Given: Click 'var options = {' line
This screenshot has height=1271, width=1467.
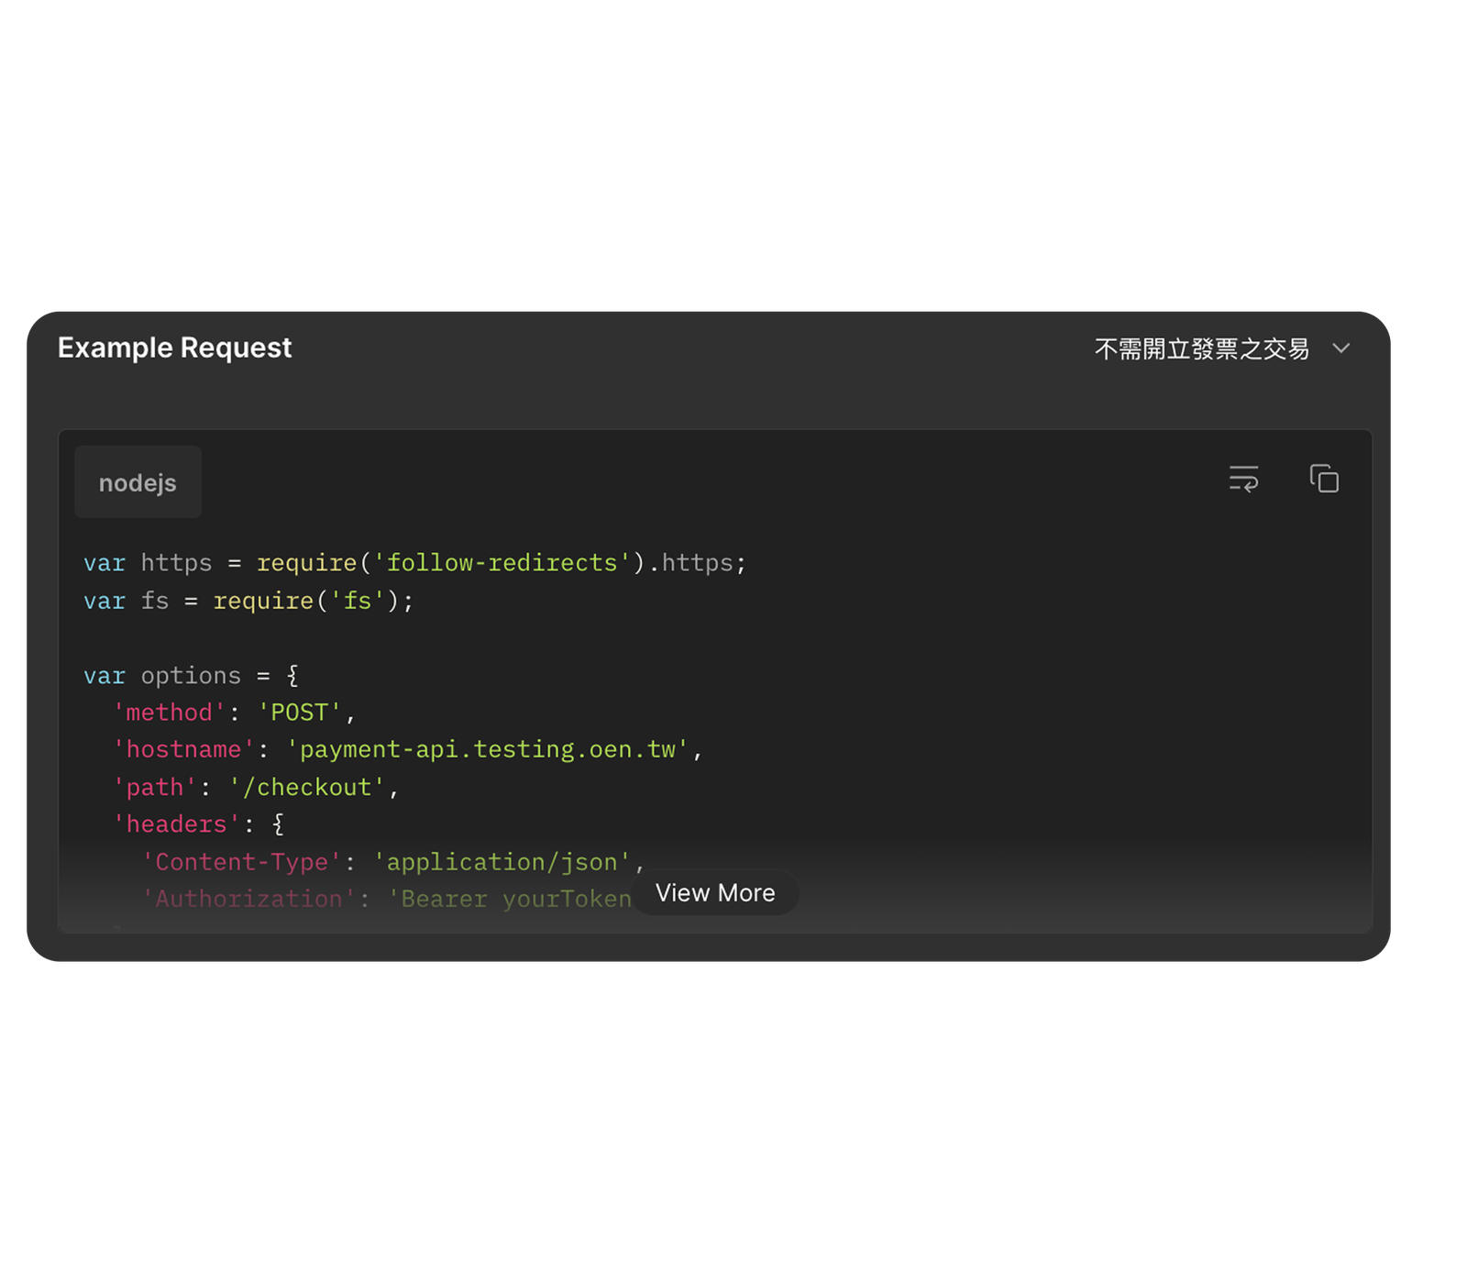Looking at the screenshot, I should click(x=192, y=675).
